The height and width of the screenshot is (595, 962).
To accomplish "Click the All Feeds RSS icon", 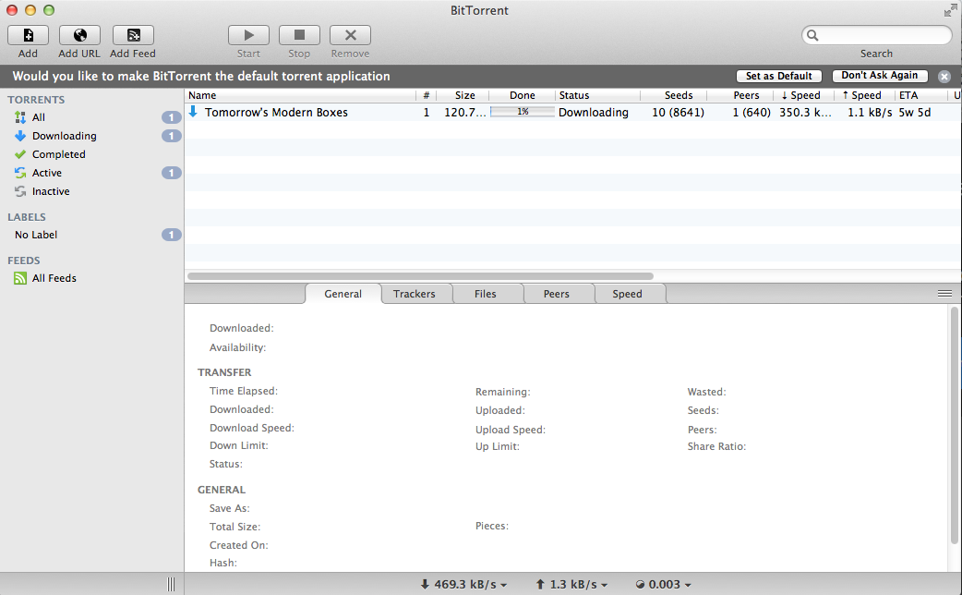I will (20, 278).
